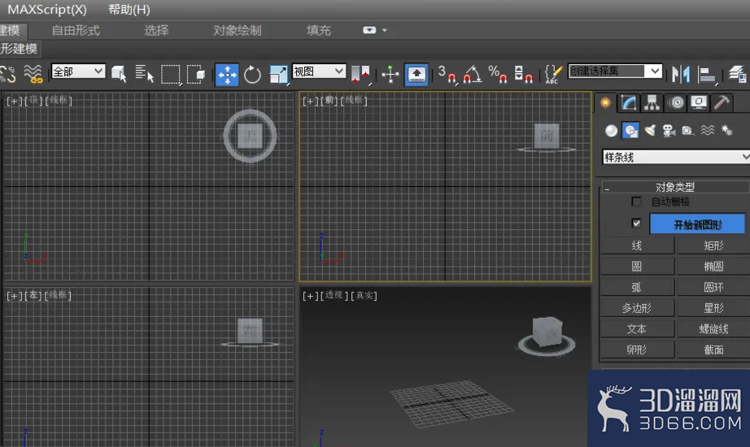Viewport: 750px width, 447px height.
Task: Switch to the 自由形式 ribbon tab
Action: pos(76,31)
